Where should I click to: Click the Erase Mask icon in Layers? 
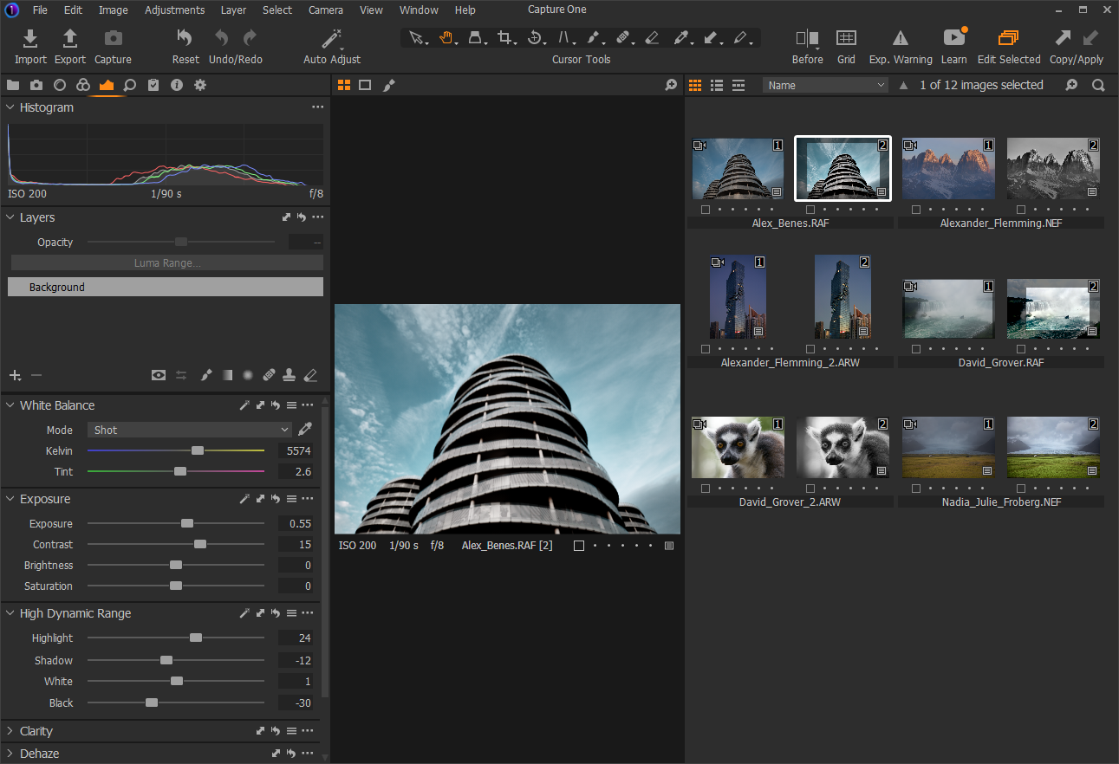pos(311,375)
